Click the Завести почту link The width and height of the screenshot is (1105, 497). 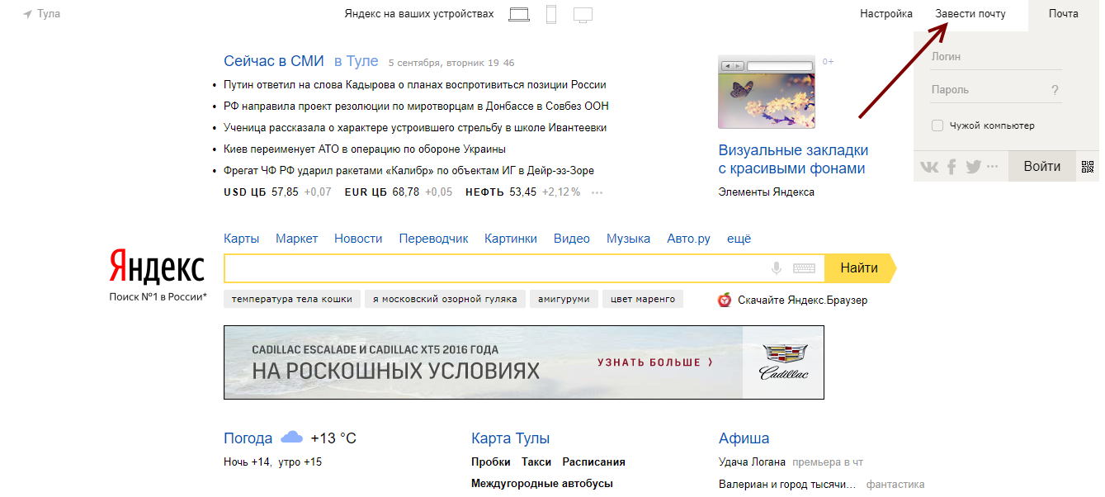970,14
